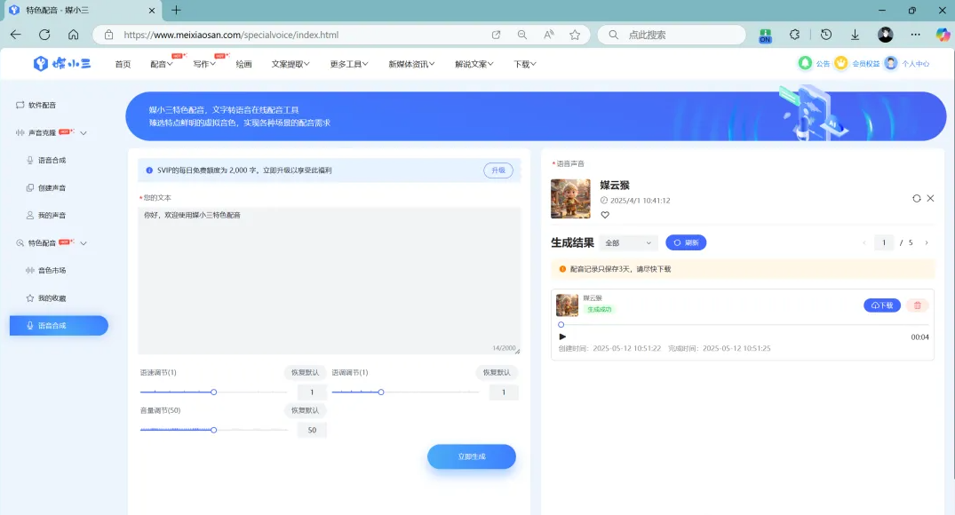Reset 语调调节 with 恢复默认
955x515 pixels.
(x=497, y=373)
